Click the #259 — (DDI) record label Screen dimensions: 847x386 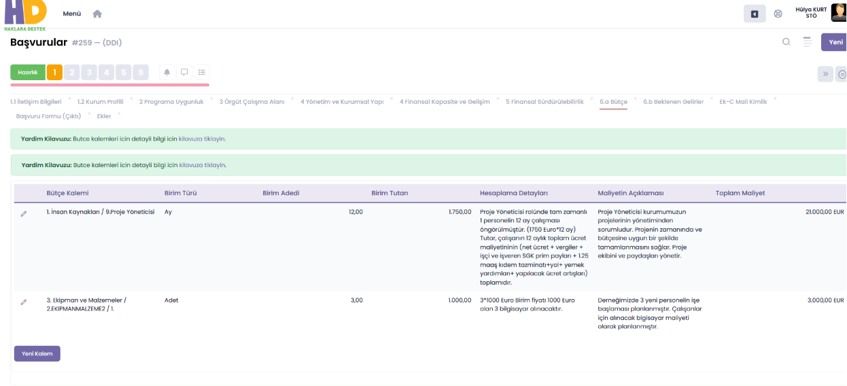(97, 43)
